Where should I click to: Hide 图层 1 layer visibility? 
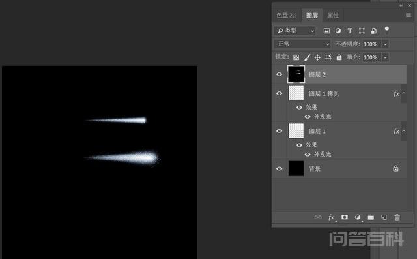[280, 131]
